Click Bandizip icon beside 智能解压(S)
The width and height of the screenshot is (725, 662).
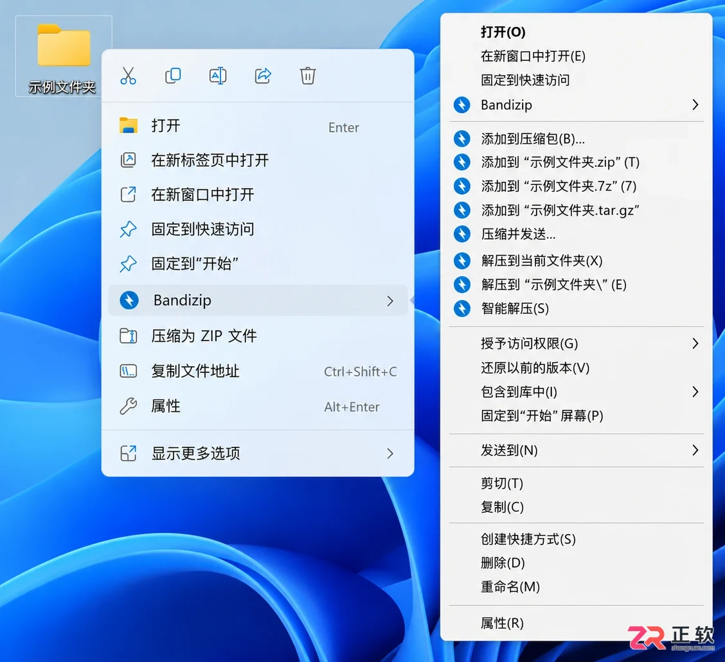(x=461, y=309)
